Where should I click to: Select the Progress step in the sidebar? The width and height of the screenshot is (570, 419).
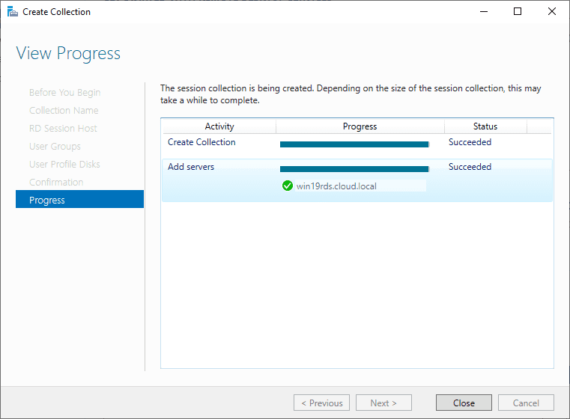[47, 200]
